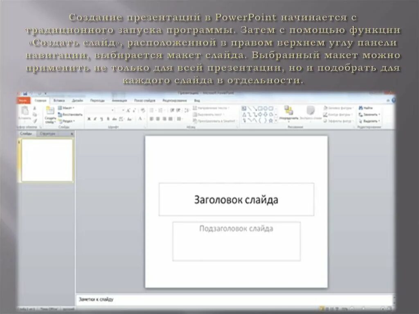Open Контур фигуры outline options
The width and height of the screenshot is (419, 314).
point(338,115)
